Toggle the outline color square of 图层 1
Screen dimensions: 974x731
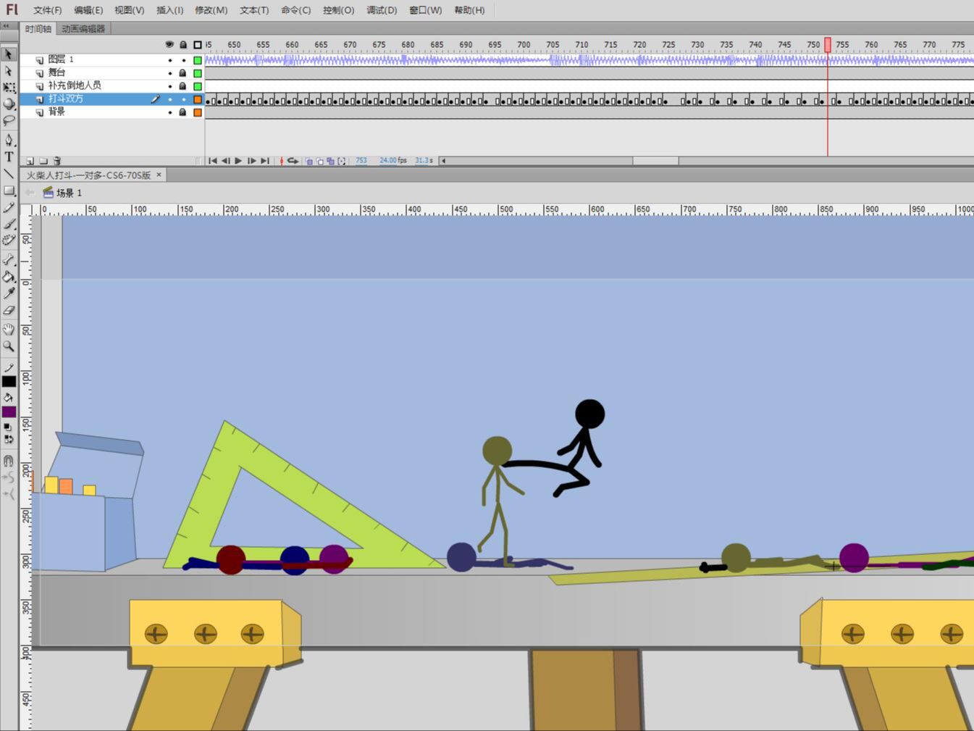point(198,60)
